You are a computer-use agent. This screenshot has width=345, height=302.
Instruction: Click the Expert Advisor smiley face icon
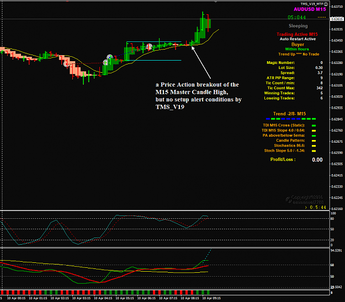click(326, 4)
